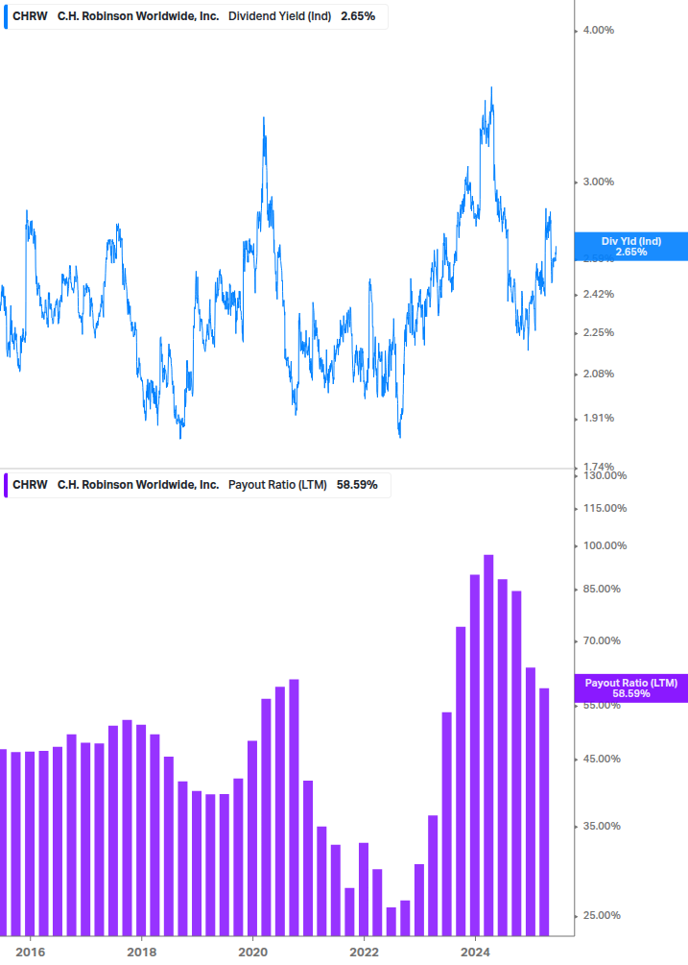Click the 2.08% yield axis label
This screenshot has height=965, width=688.
(x=598, y=374)
